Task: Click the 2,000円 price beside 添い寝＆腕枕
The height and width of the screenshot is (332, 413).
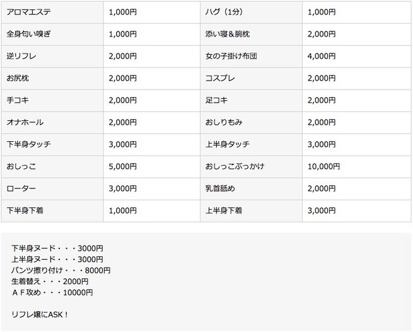Action: pyautogui.click(x=322, y=34)
